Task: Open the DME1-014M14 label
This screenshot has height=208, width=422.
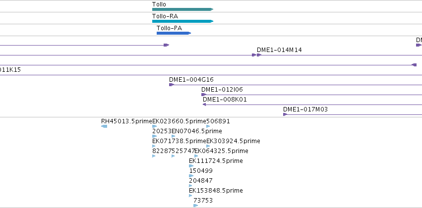Action: (x=279, y=50)
